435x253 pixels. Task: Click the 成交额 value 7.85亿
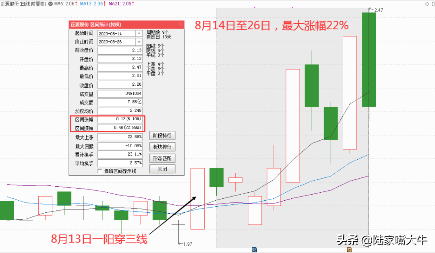tap(120, 102)
